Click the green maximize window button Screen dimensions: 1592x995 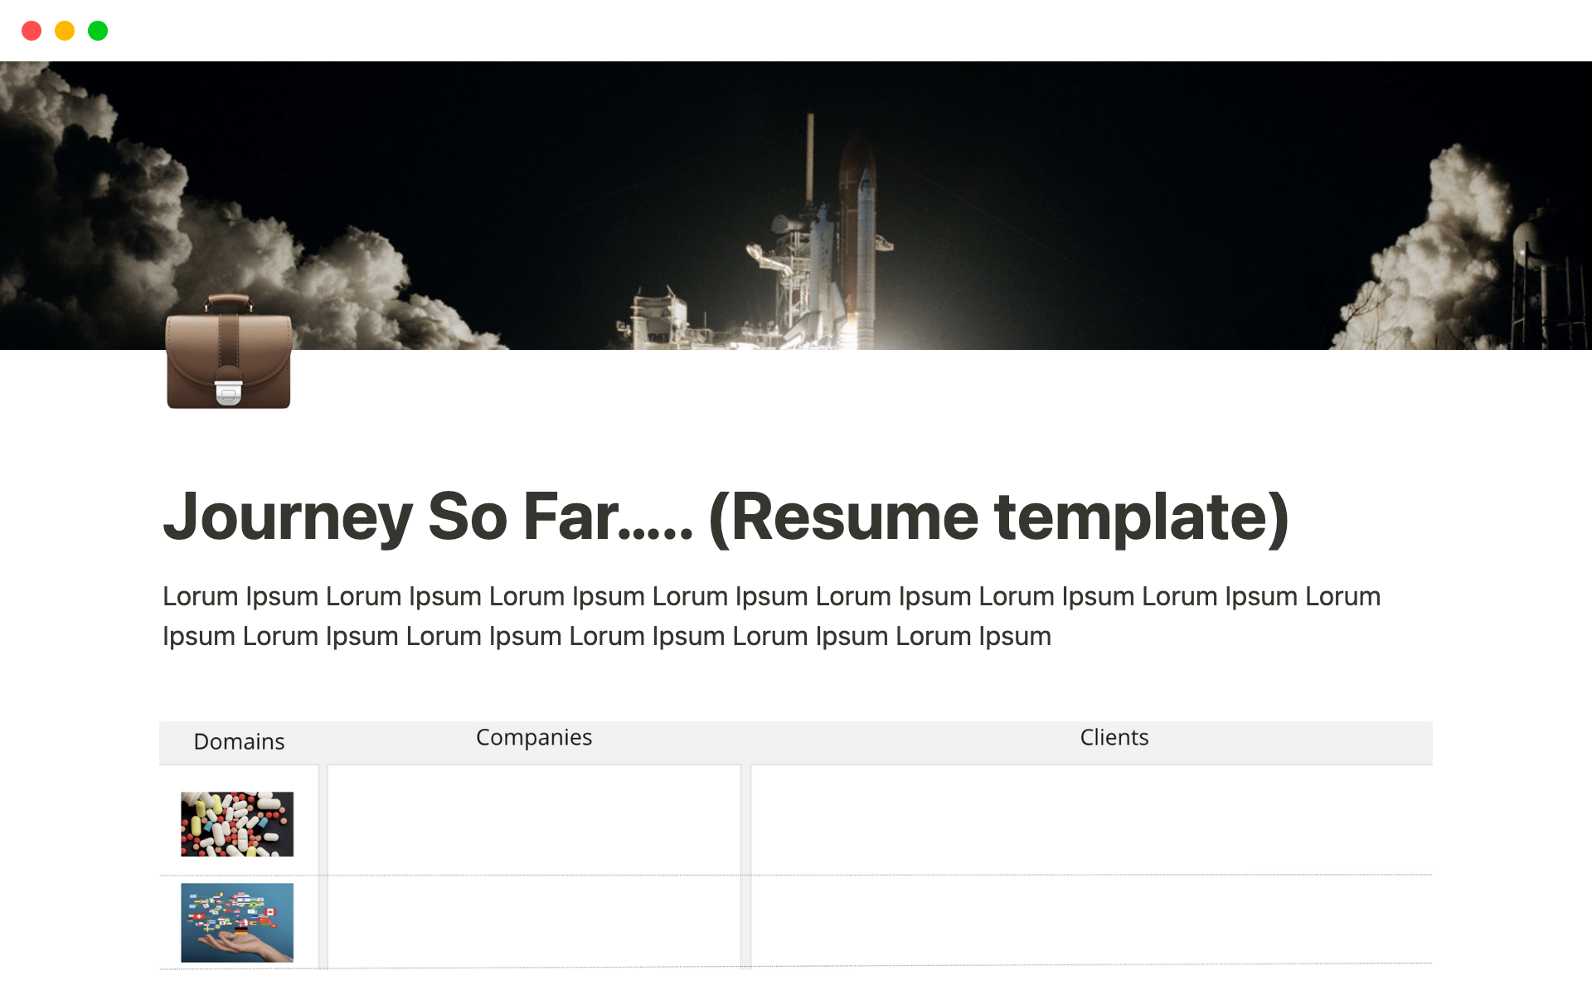(98, 31)
